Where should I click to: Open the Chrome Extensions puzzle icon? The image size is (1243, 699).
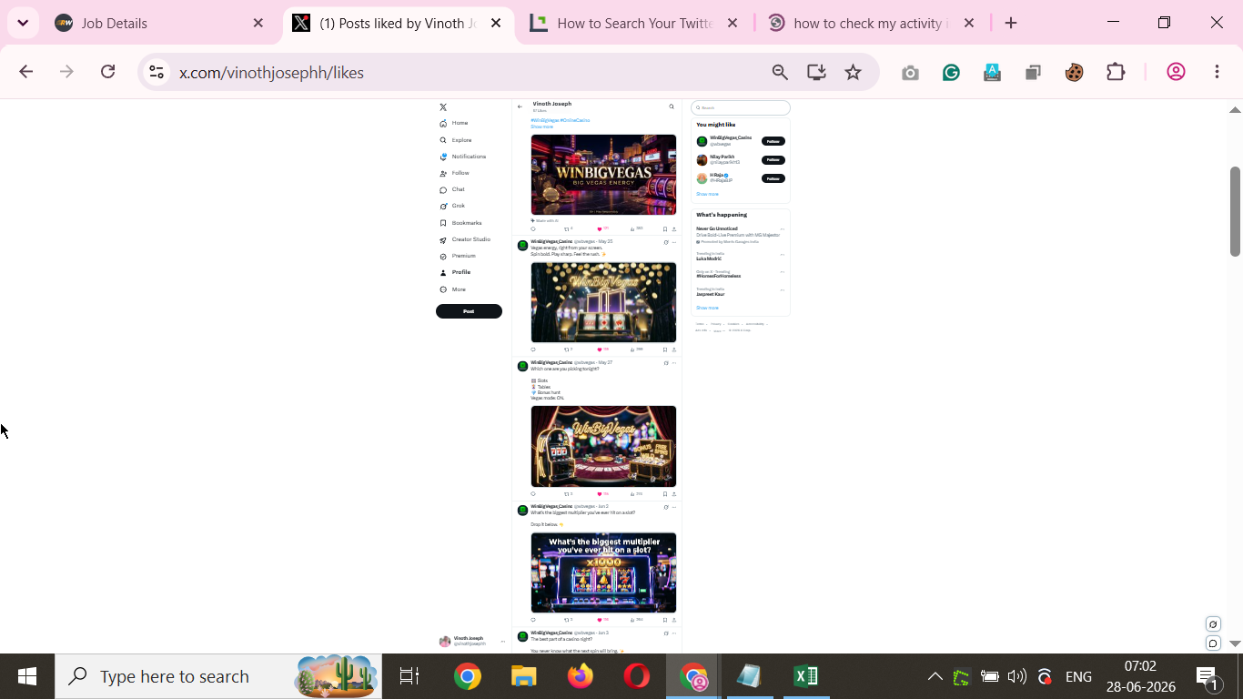(1116, 72)
